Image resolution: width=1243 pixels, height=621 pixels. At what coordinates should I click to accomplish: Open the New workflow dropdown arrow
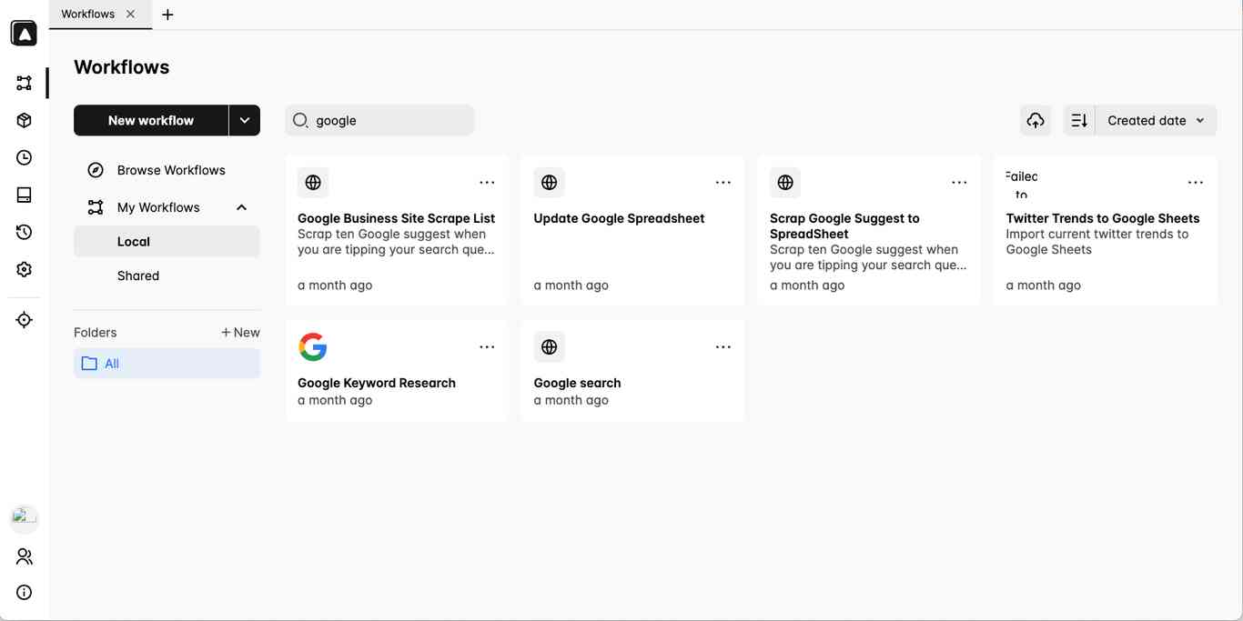pyautogui.click(x=243, y=119)
